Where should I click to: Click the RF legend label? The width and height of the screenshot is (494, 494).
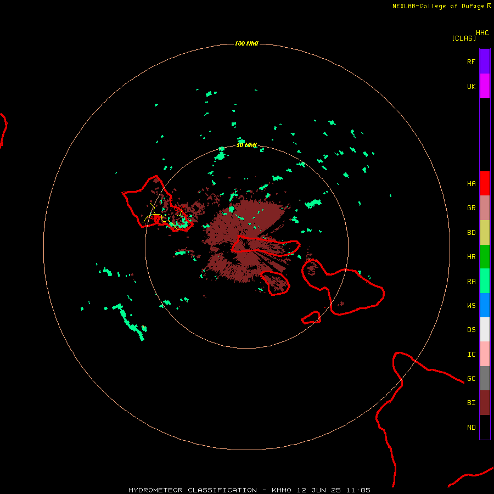[471, 61]
